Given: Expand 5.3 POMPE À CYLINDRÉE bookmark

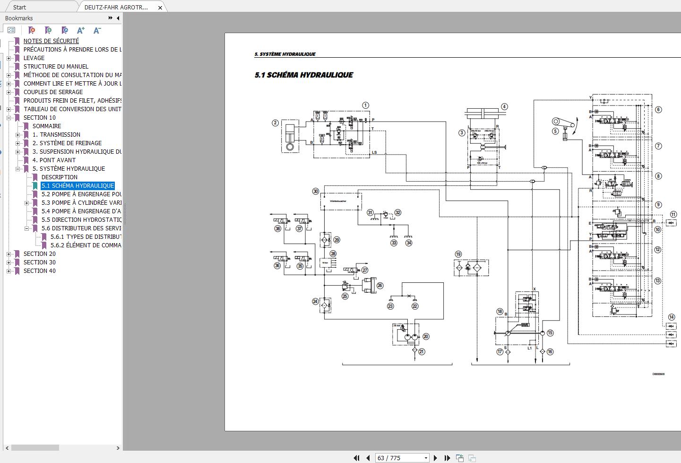Looking at the screenshot, I should point(27,203).
